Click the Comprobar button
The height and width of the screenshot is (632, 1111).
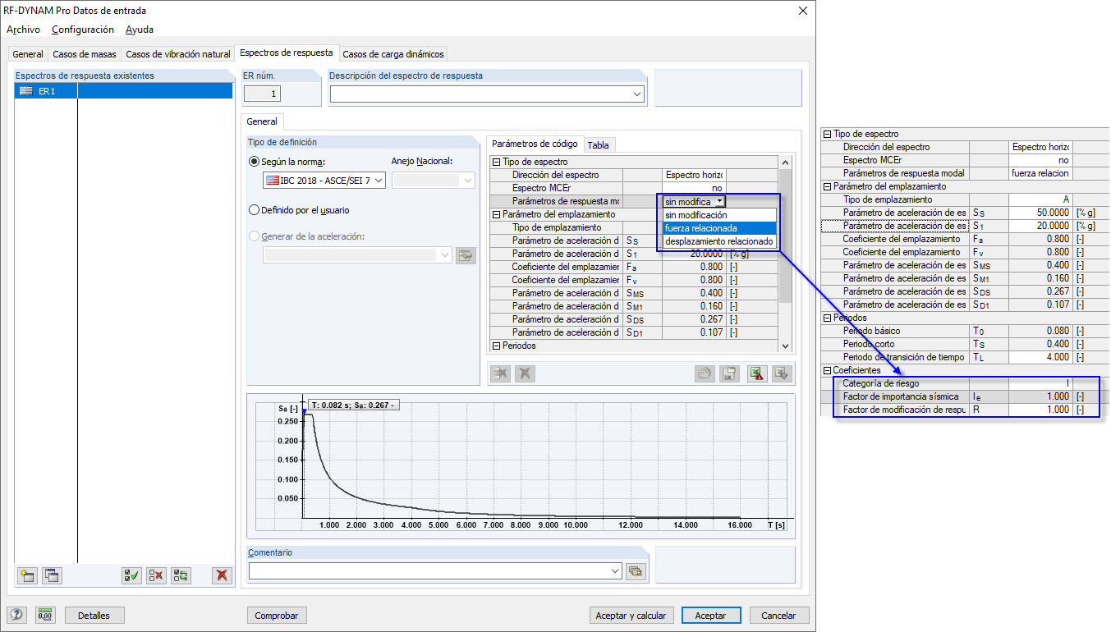277,615
